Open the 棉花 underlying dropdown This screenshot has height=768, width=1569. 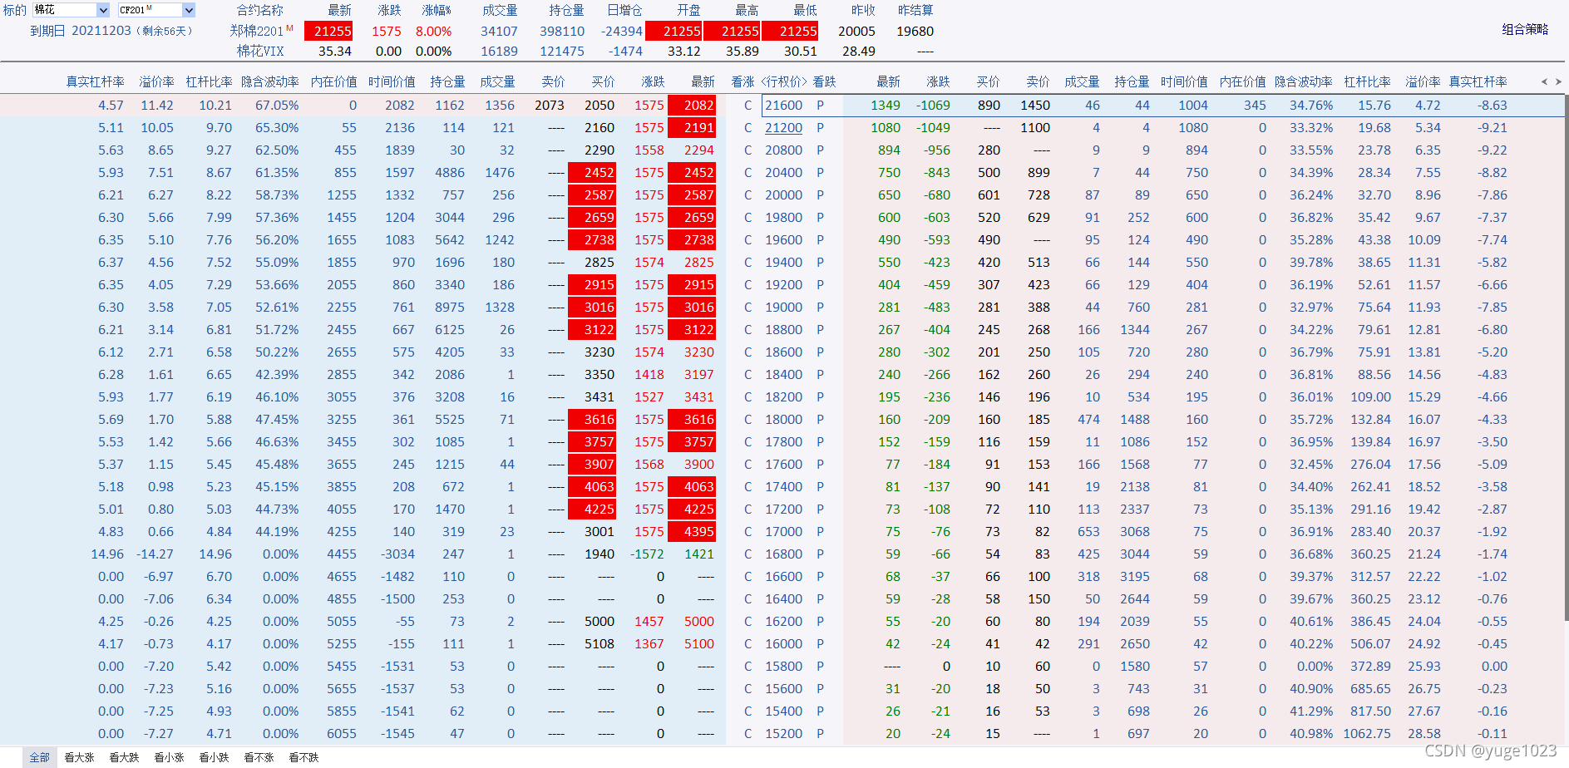[x=103, y=10]
